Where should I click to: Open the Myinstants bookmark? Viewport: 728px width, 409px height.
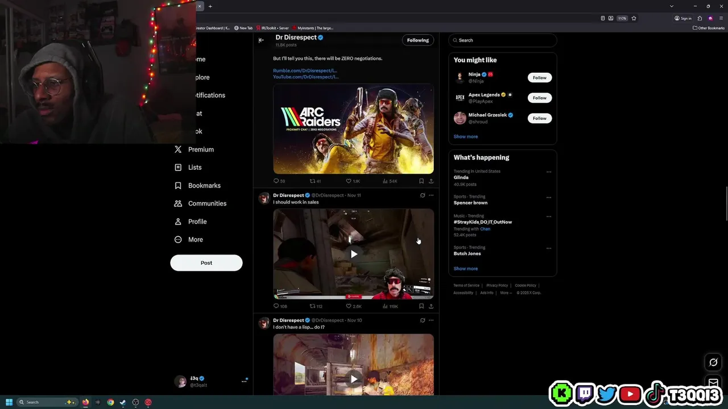(x=313, y=28)
